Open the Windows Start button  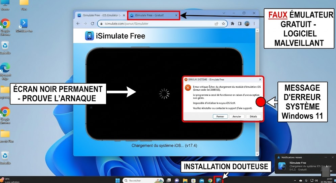pyautogui.click(x=117, y=180)
